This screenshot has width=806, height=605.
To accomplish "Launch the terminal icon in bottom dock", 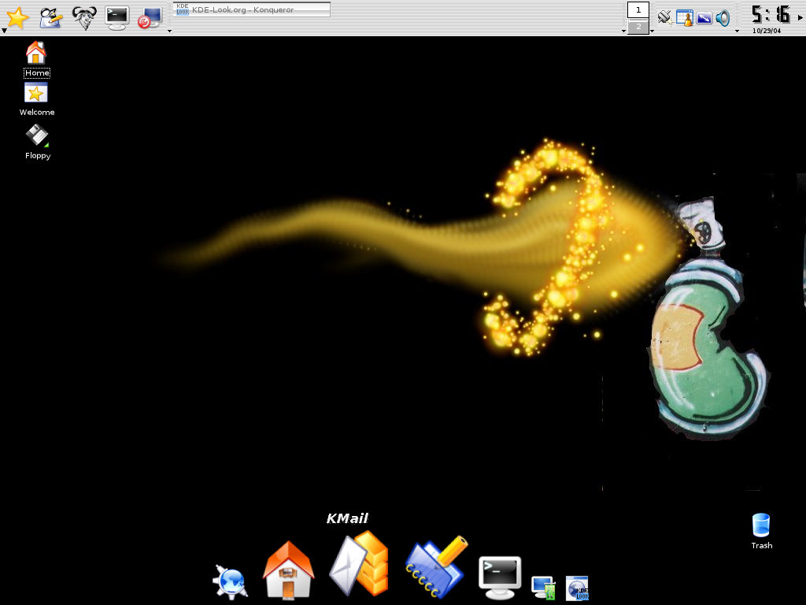I will click(500, 577).
